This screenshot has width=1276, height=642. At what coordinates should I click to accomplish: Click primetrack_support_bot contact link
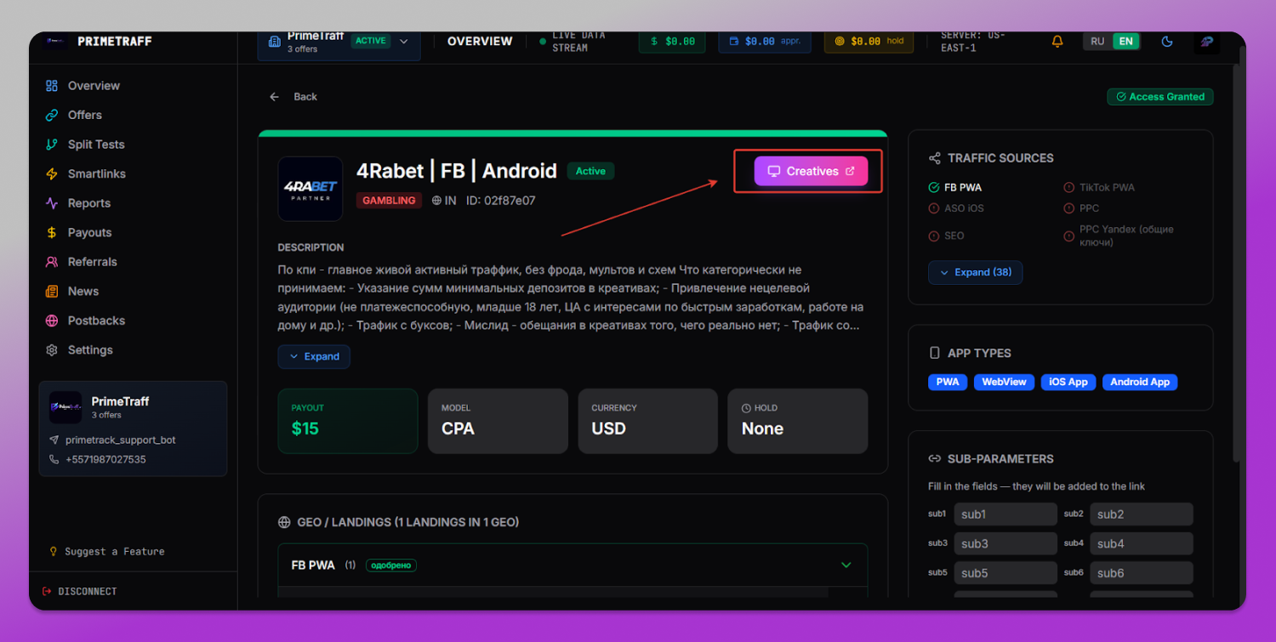pos(112,440)
